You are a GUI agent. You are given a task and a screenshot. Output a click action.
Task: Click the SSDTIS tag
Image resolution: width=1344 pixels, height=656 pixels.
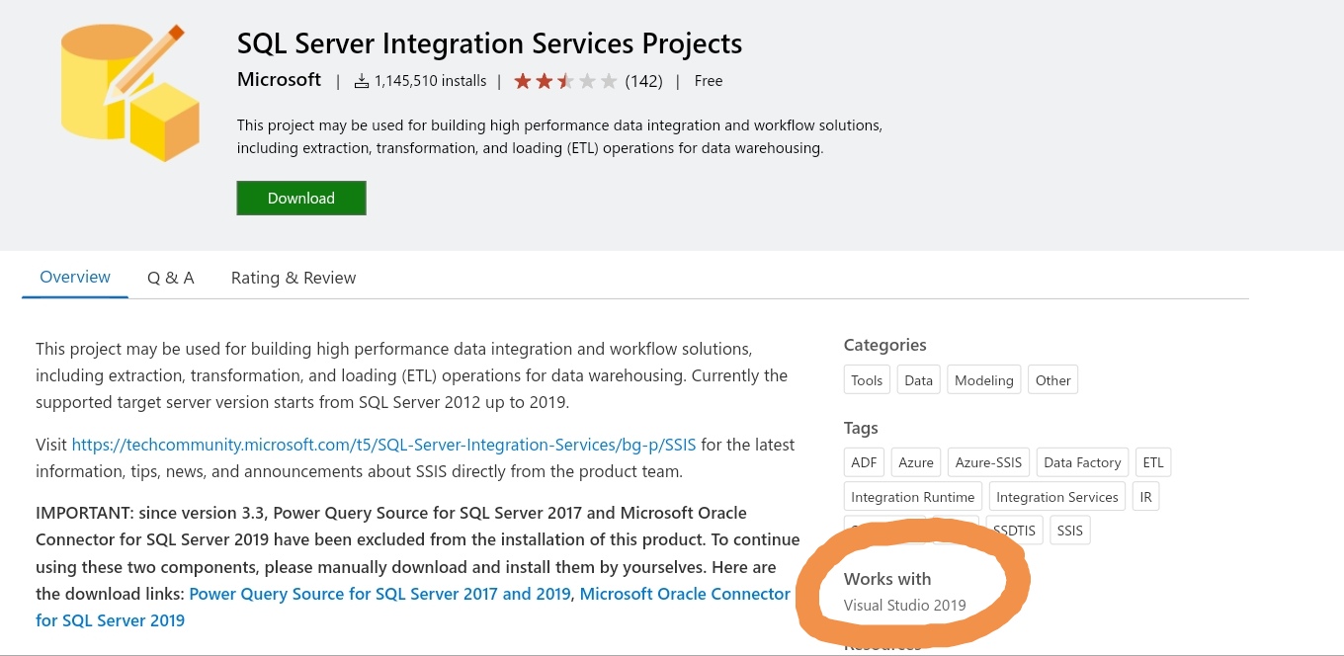tap(1014, 531)
